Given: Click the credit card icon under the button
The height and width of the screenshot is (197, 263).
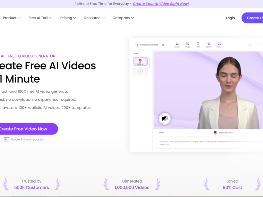Looking at the screenshot, I should tap(6, 139).
